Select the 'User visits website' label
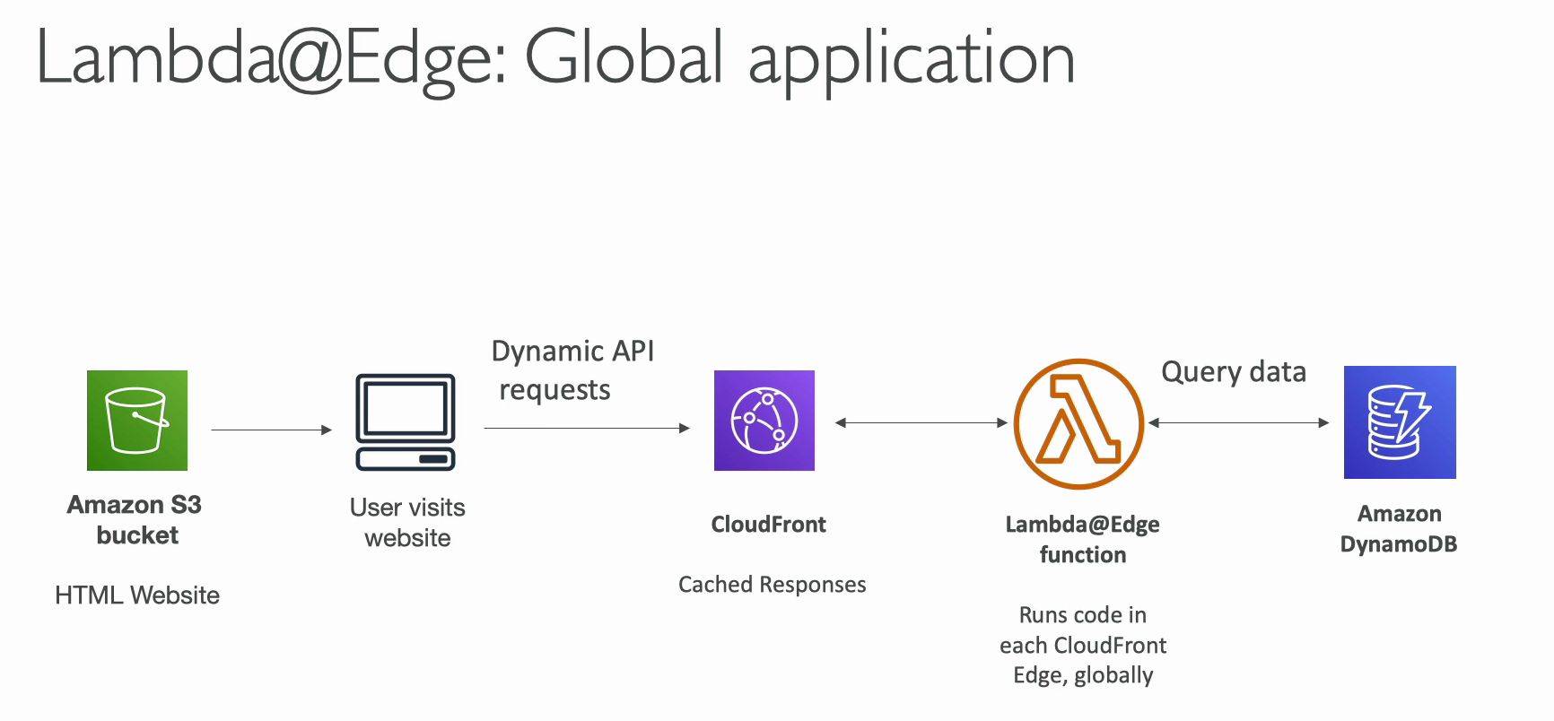Screen dimensions: 1554x721 coord(407,523)
